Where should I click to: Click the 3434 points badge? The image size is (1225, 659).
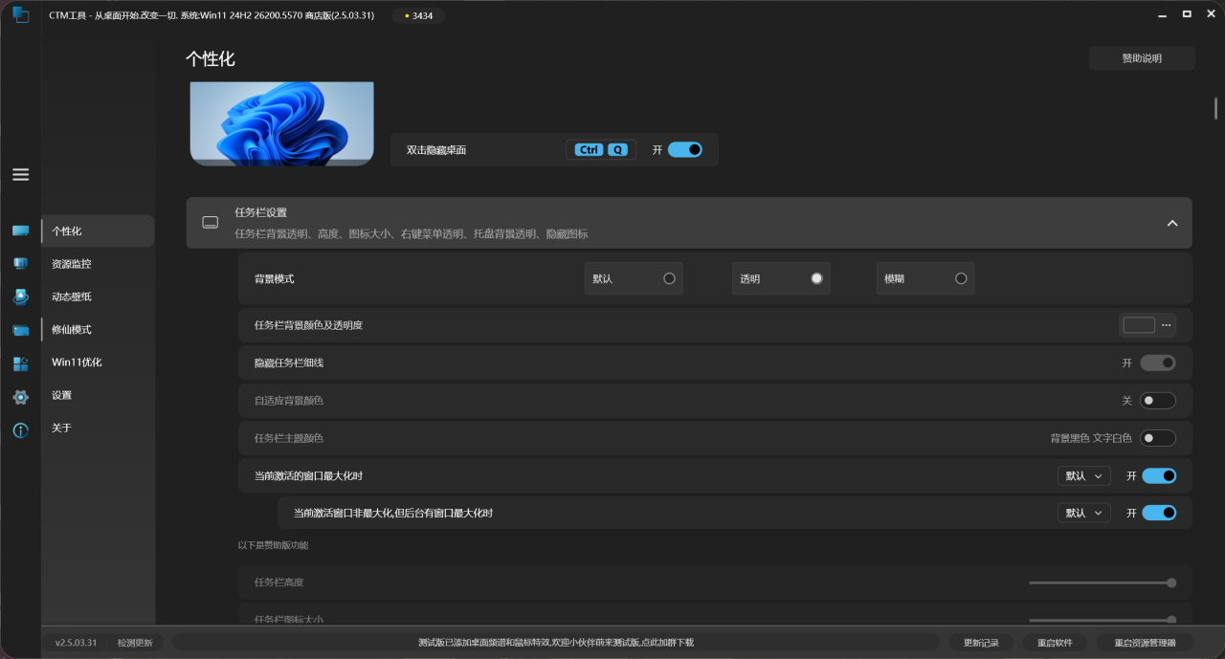tap(418, 15)
